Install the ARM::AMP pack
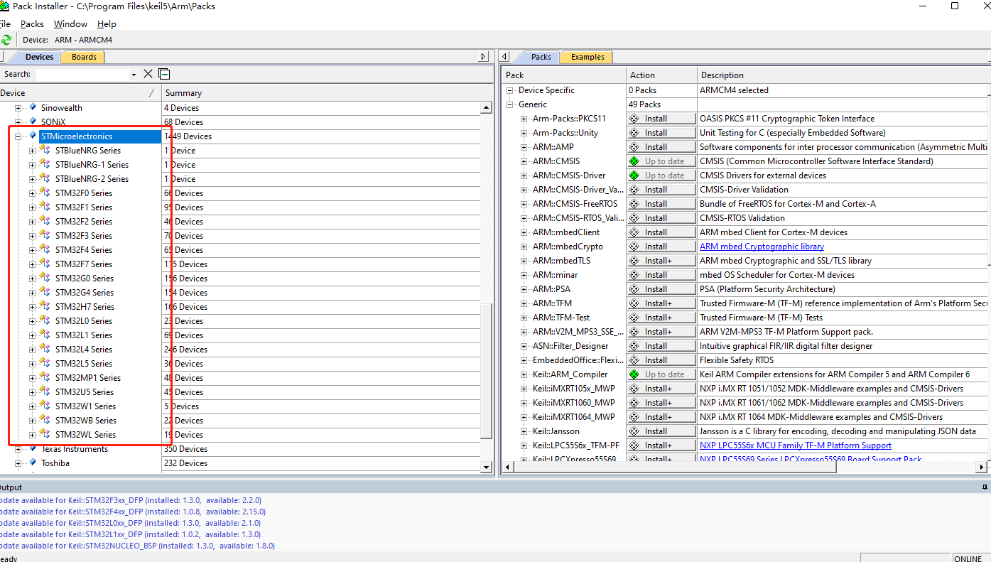This screenshot has width=991, height=562. click(x=661, y=147)
